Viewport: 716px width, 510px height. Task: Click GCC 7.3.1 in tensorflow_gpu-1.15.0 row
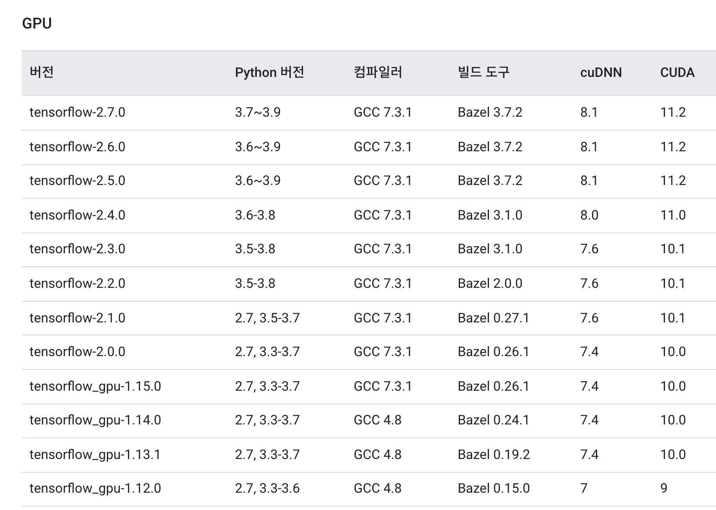(x=383, y=386)
